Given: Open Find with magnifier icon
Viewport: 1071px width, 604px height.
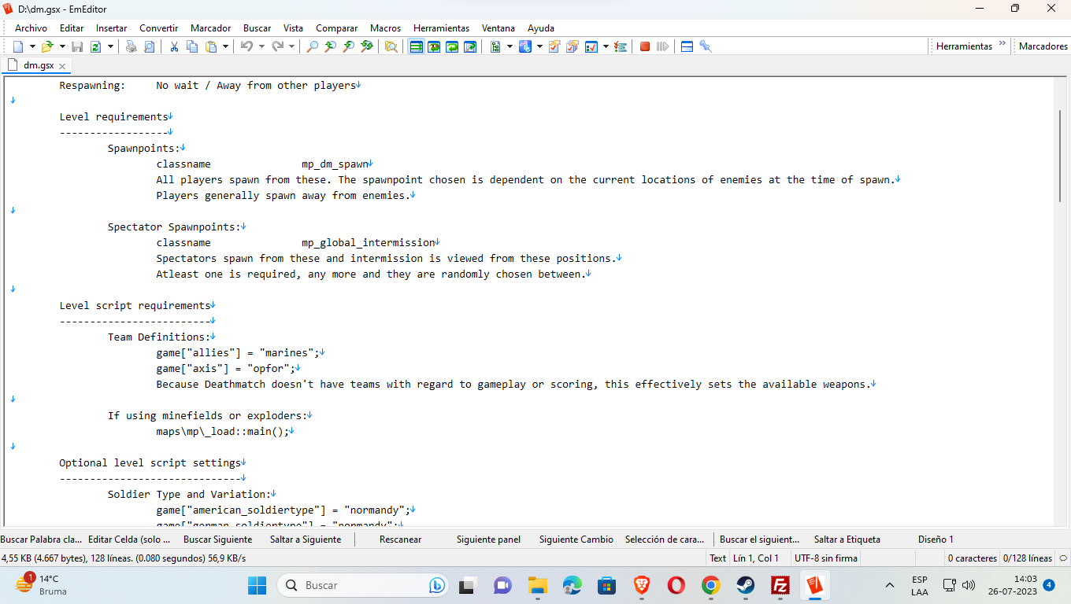Looking at the screenshot, I should (313, 46).
